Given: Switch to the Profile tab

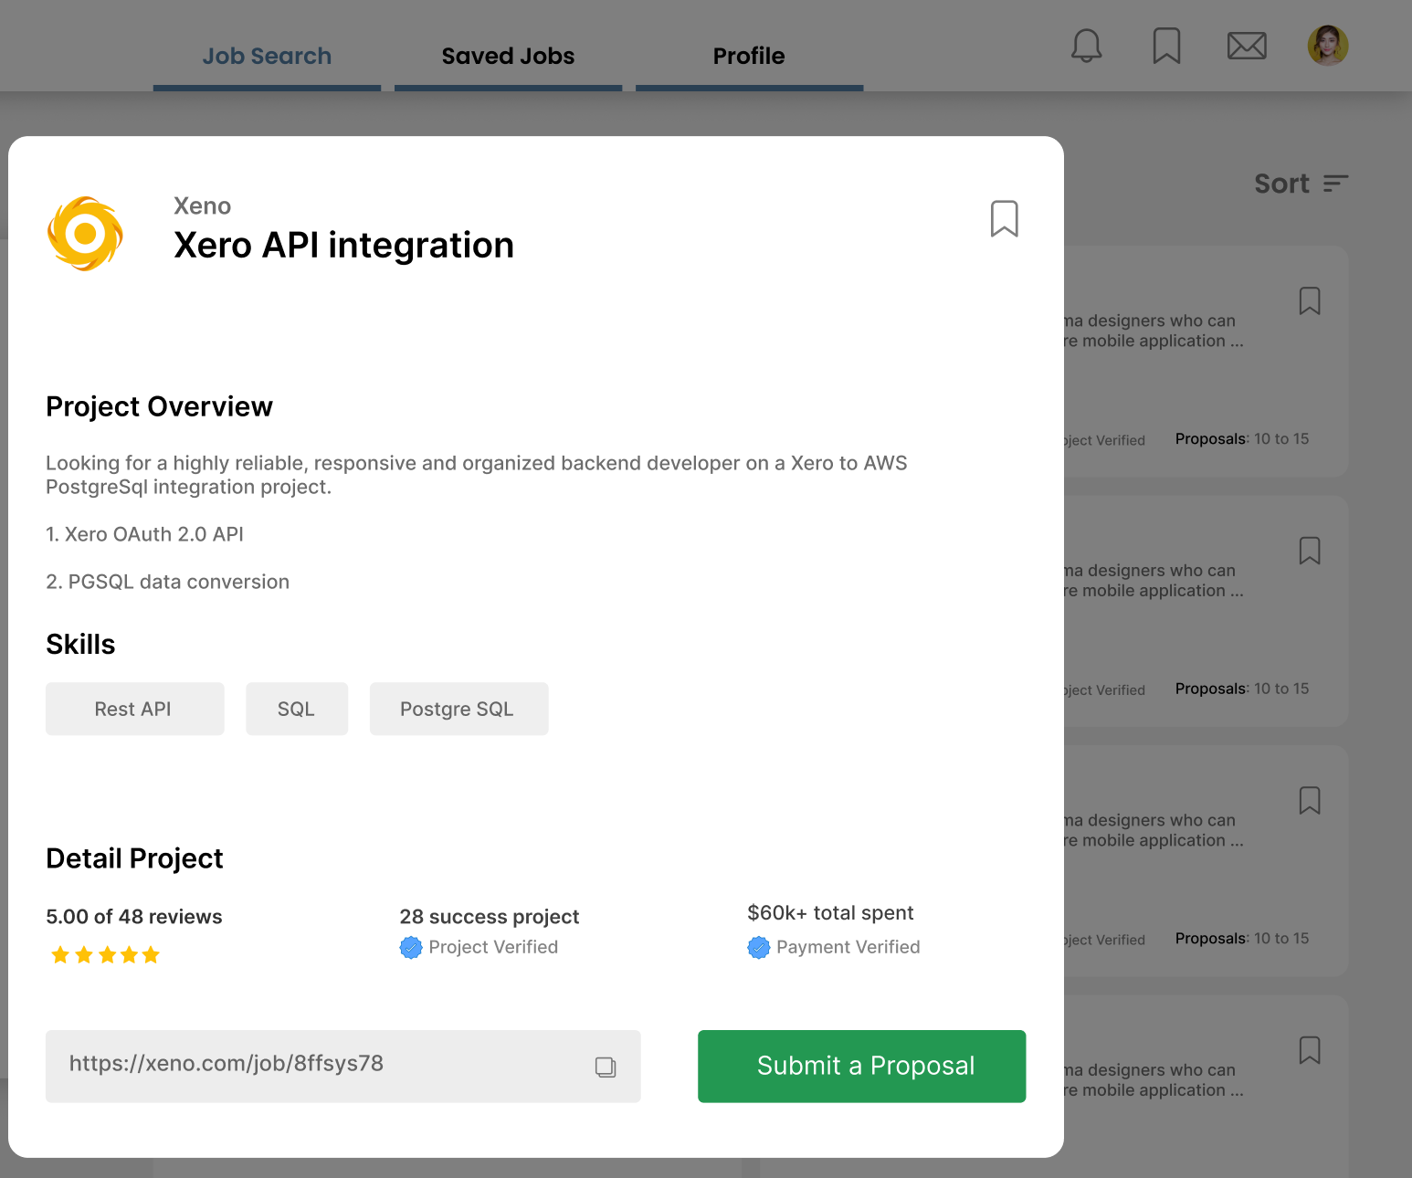Looking at the screenshot, I should point(749,56).
